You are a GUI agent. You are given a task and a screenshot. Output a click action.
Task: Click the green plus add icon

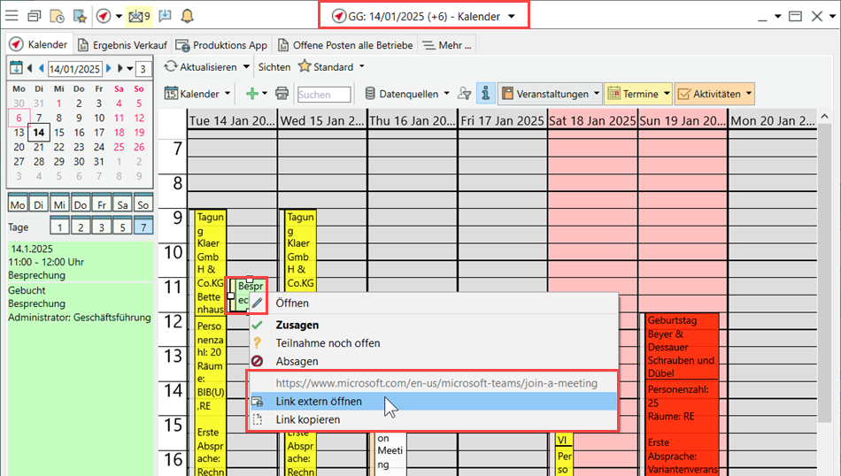(x=251, y=94)
